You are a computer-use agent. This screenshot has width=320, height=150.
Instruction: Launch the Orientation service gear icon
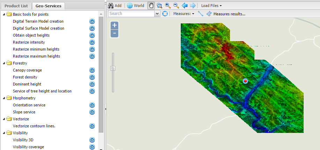[x=92, y=105]
